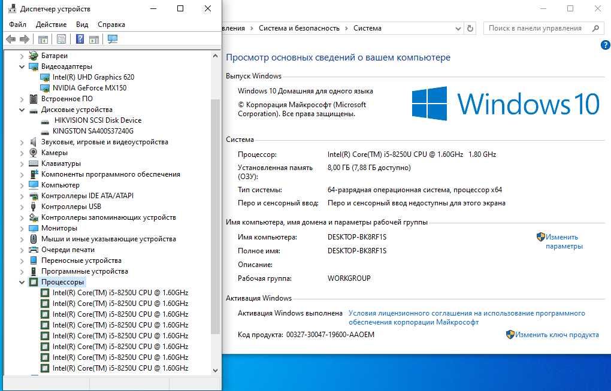
Task: Toggle the console tree pane toolbar icon
Action: pyautogui.click(x=43, y=40)
